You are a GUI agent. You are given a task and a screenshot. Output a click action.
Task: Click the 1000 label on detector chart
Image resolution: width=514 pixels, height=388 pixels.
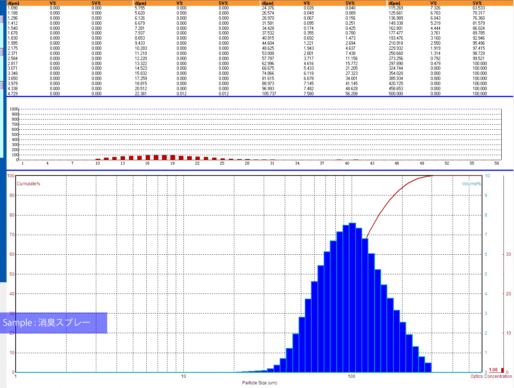pos(14,109)
